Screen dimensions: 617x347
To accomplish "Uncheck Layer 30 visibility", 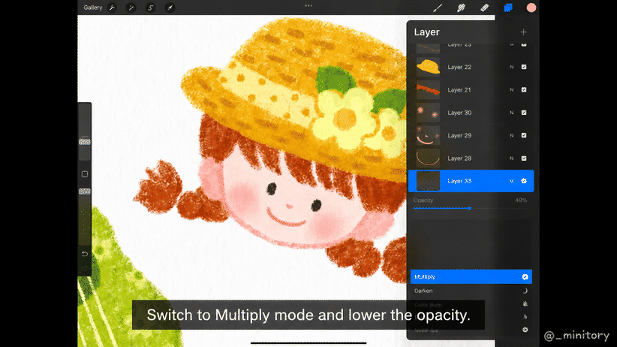I will pos(524,113).
